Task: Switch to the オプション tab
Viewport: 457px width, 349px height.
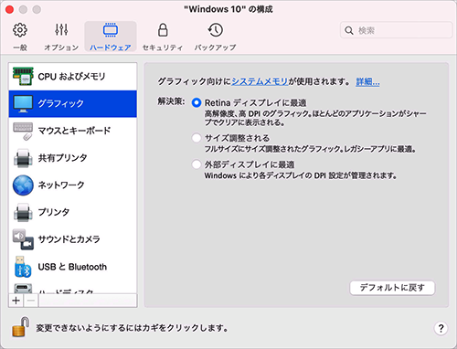Action: (x=61, y=37)
